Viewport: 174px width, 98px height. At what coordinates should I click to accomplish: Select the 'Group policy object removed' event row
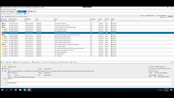coord(87,25)
